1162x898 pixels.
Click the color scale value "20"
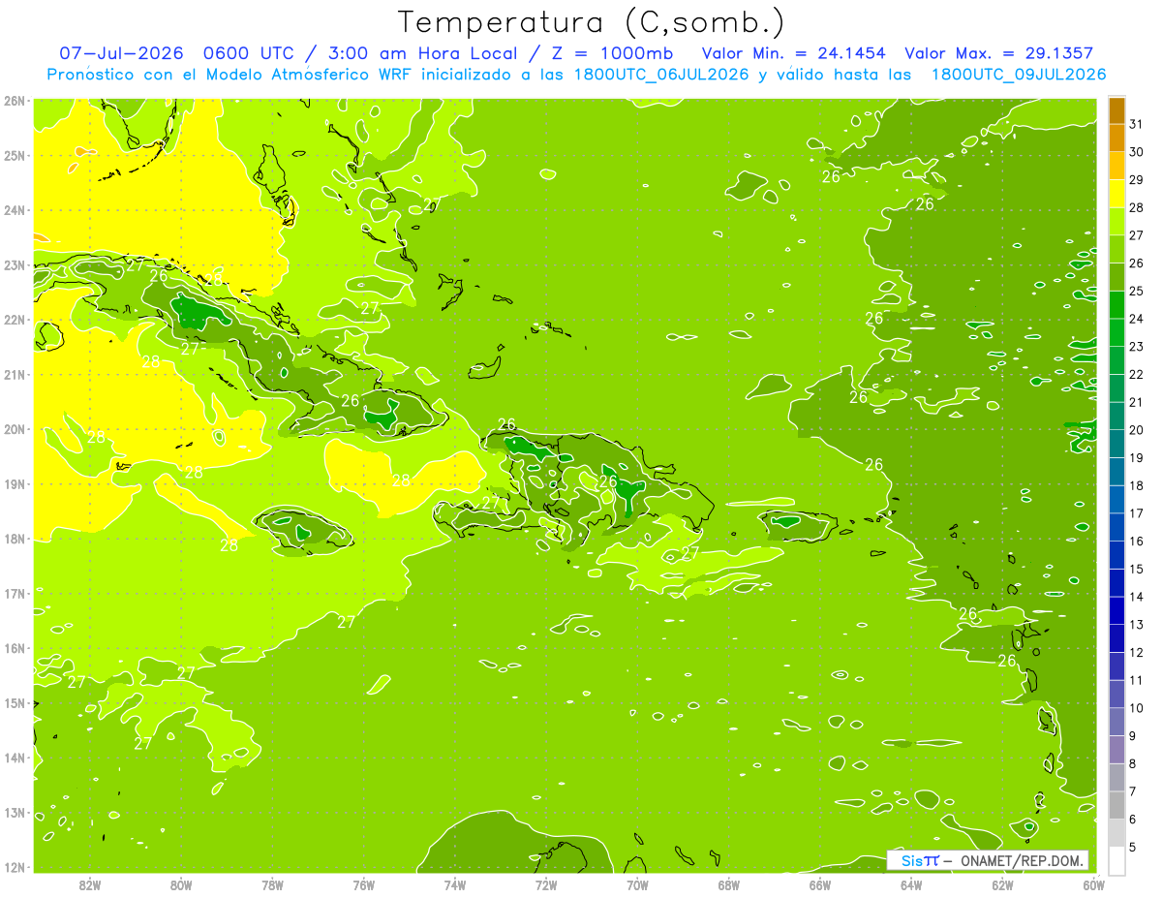pos(1137,430)
